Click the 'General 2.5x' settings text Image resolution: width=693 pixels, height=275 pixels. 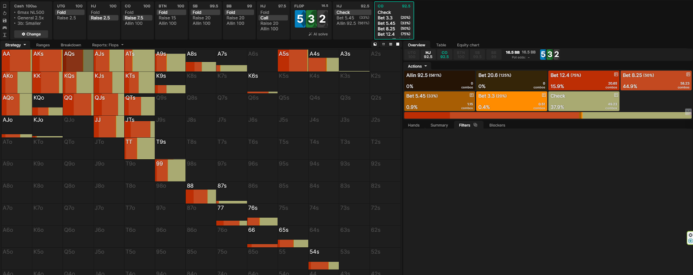[x=30, y=18]
